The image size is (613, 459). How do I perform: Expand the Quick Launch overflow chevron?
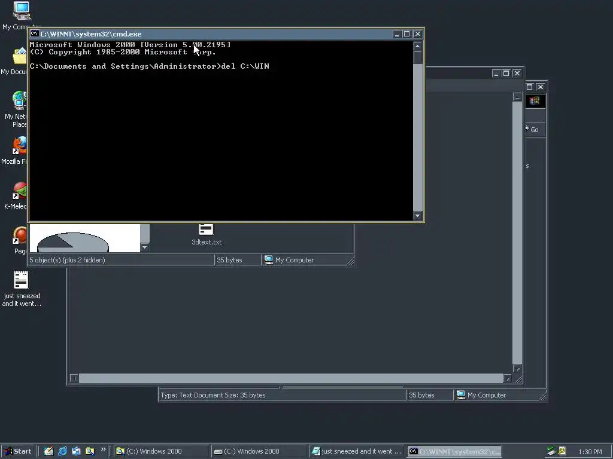103,449
